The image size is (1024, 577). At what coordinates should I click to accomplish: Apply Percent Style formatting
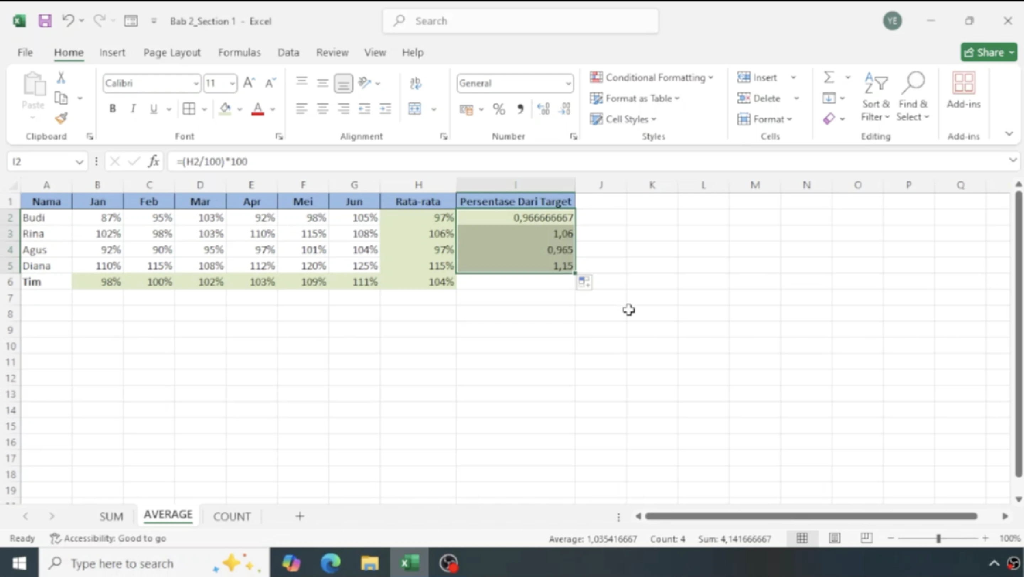[499, 109]
